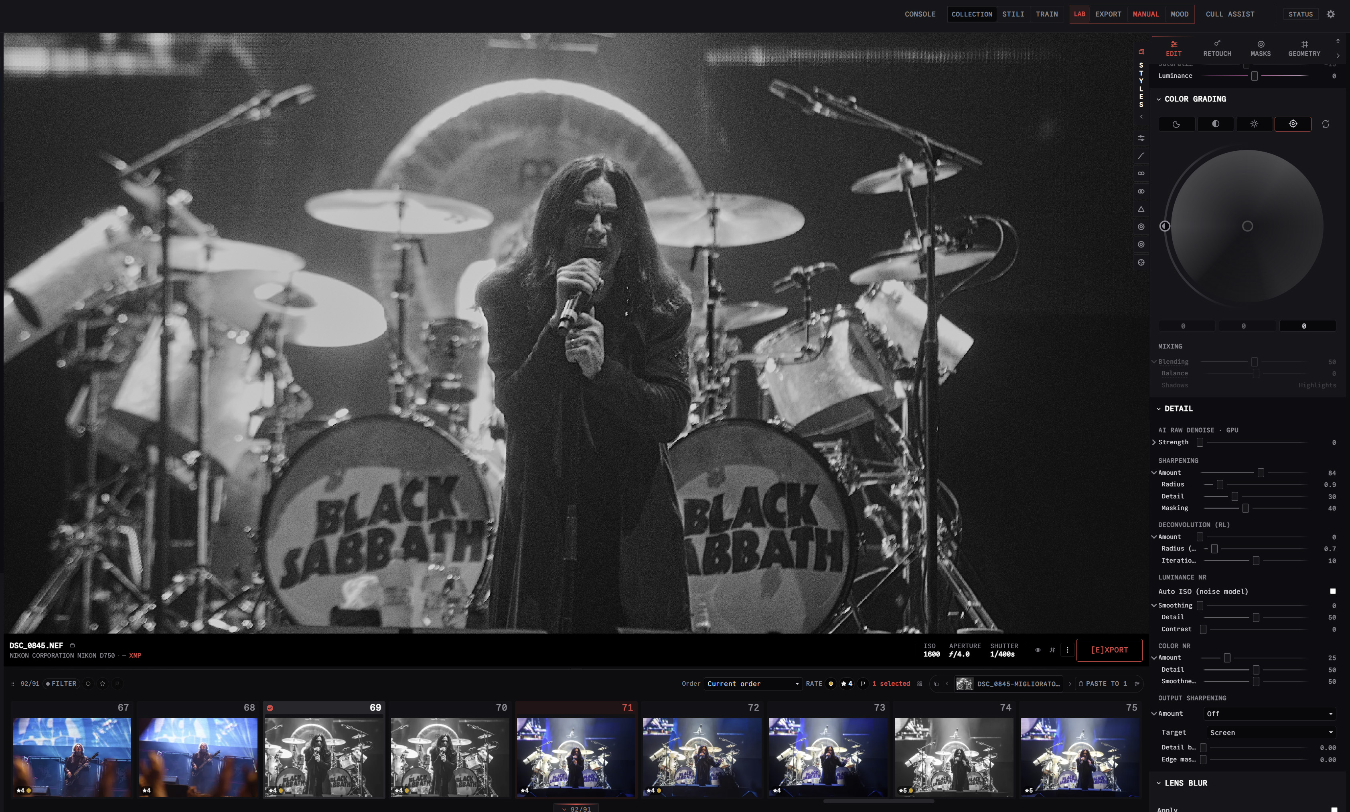1350x812 pixels.
Task: Click the drag handle icon beside 92/91
Action: (x=12, y=684)
